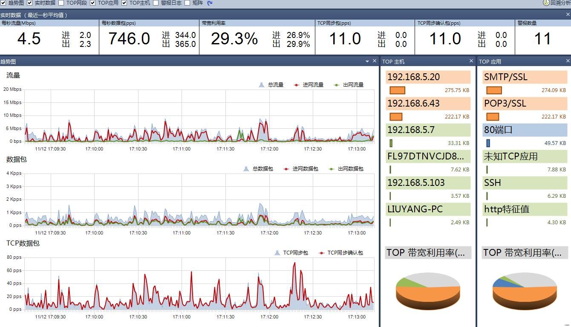This screenshot has width=571, height=327.
Task: Select host FL97DTNVCJD8...
Action: 428,156
